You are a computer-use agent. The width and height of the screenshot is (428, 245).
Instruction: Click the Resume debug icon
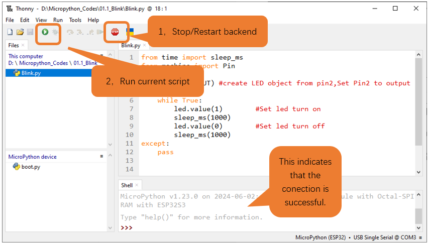(100, 32)
